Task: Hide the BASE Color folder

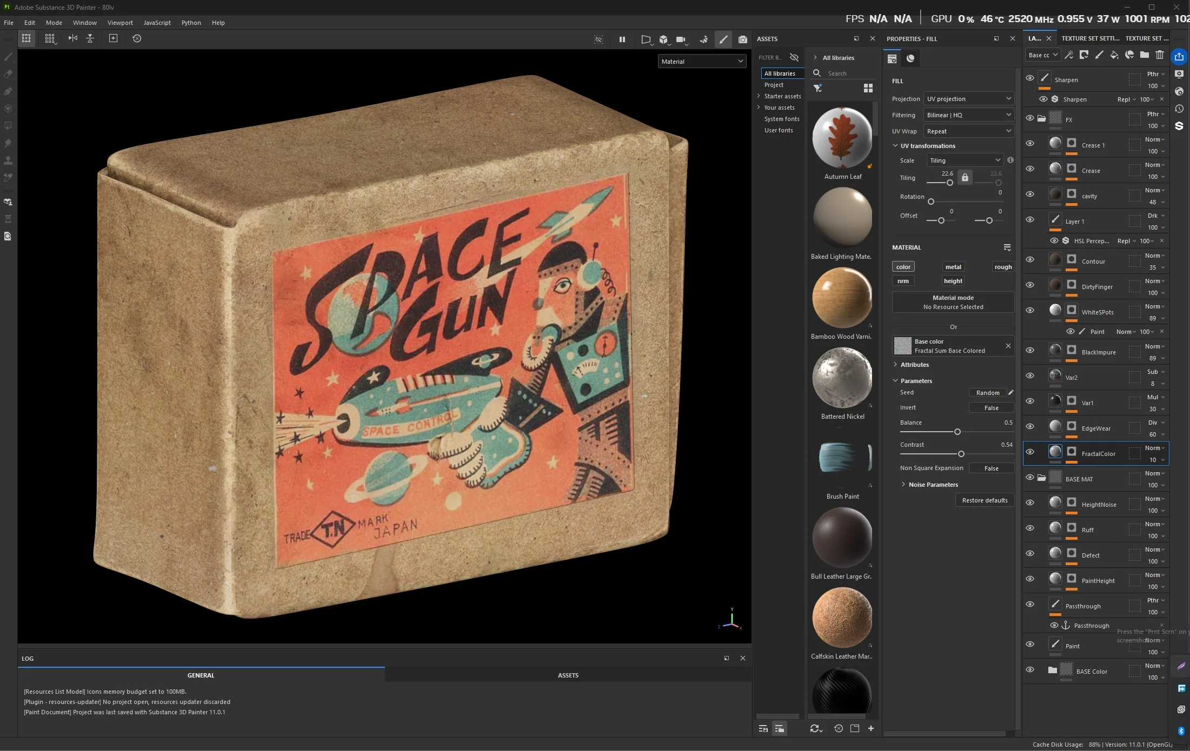Action: [x=1030, y=670]
